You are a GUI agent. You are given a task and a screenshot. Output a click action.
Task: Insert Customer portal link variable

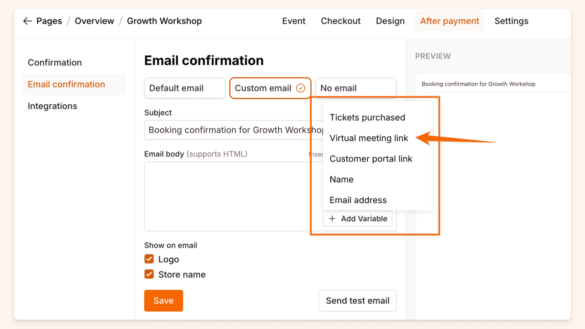coord(371,159)
